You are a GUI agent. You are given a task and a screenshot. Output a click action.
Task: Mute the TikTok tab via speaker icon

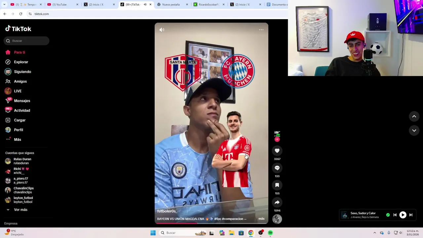[145, 5]
